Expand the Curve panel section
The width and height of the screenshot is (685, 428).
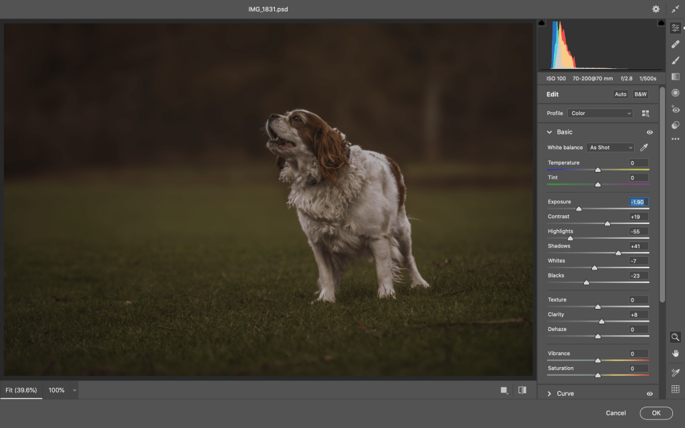[550, 394]
